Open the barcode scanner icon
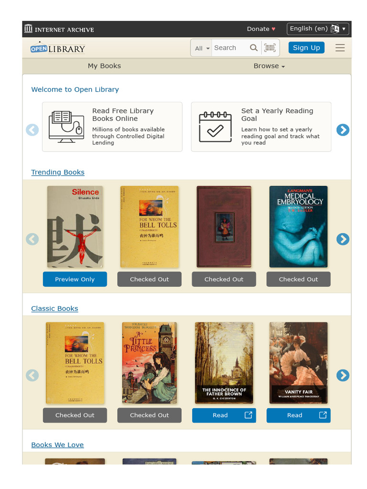 click(270, 48)
